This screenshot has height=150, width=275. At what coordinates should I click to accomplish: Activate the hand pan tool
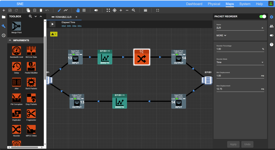[x=78, y=10]
